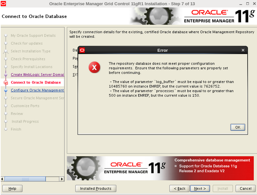Open Installed Products
This screenshot has width=257, height=195.
(x=96, y=189)
